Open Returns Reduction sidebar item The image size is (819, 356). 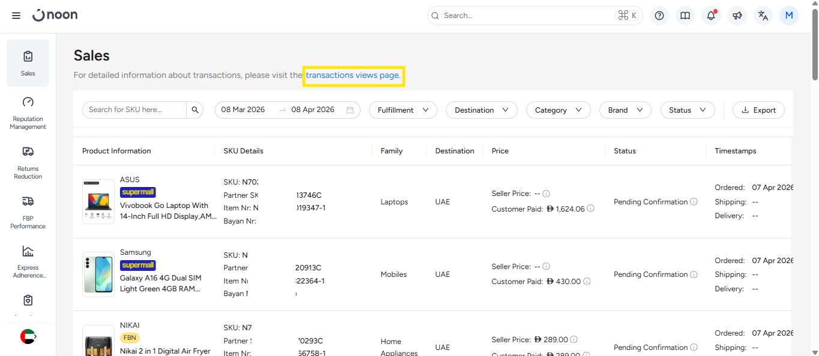[x=28, y=162]
